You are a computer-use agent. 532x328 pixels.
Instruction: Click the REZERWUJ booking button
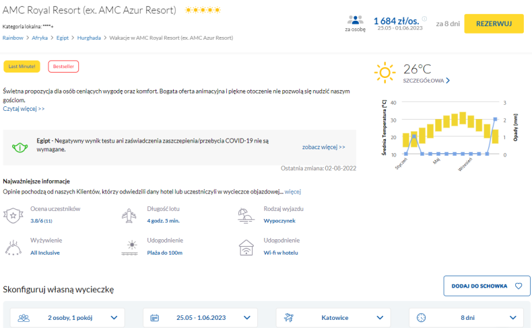point(494,24)
